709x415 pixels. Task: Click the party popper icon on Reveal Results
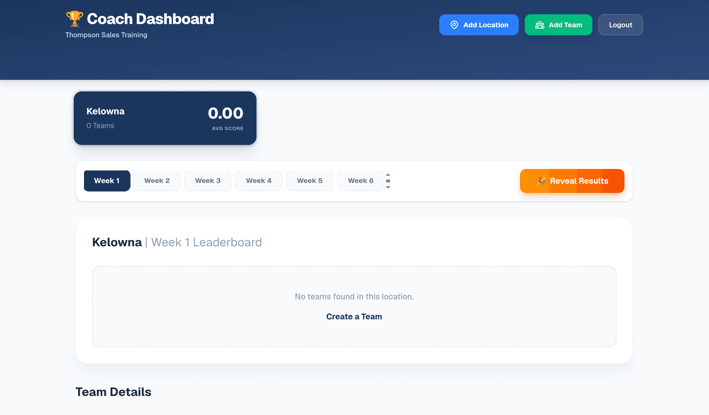pos(541,181)
